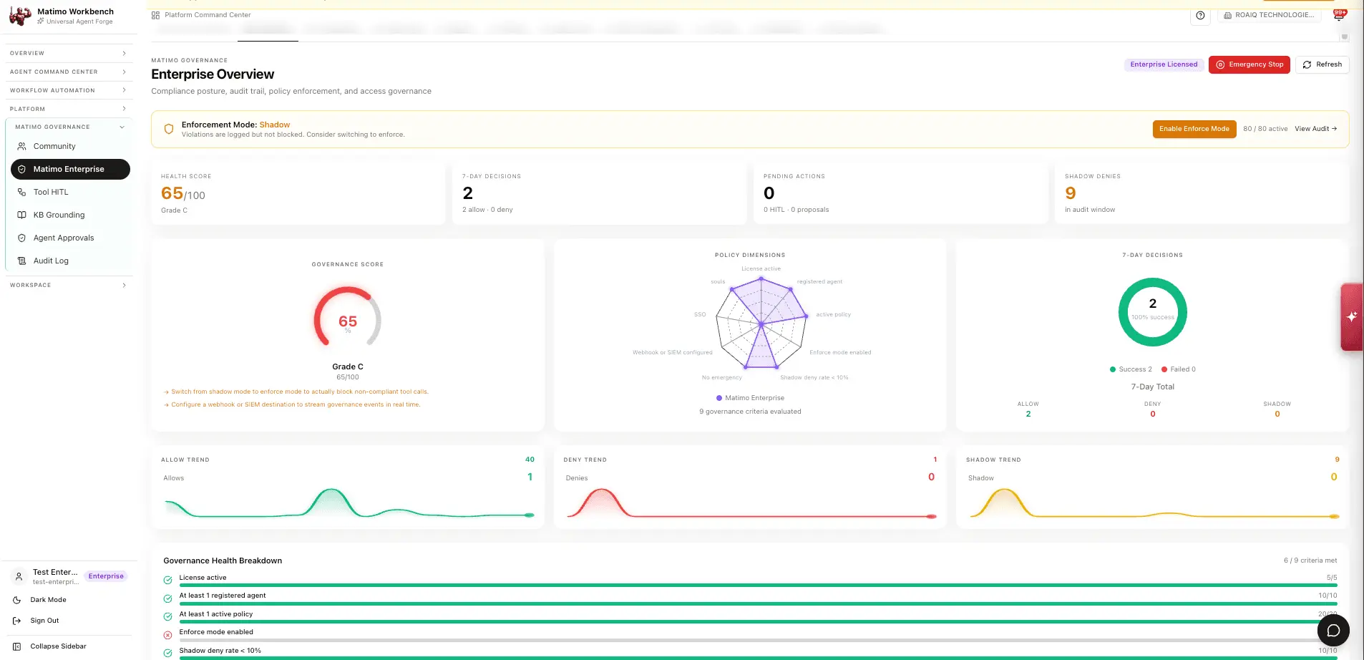Click the Audit Log icon
This screenshot has height=660, width=1364.
pos(21,261)
